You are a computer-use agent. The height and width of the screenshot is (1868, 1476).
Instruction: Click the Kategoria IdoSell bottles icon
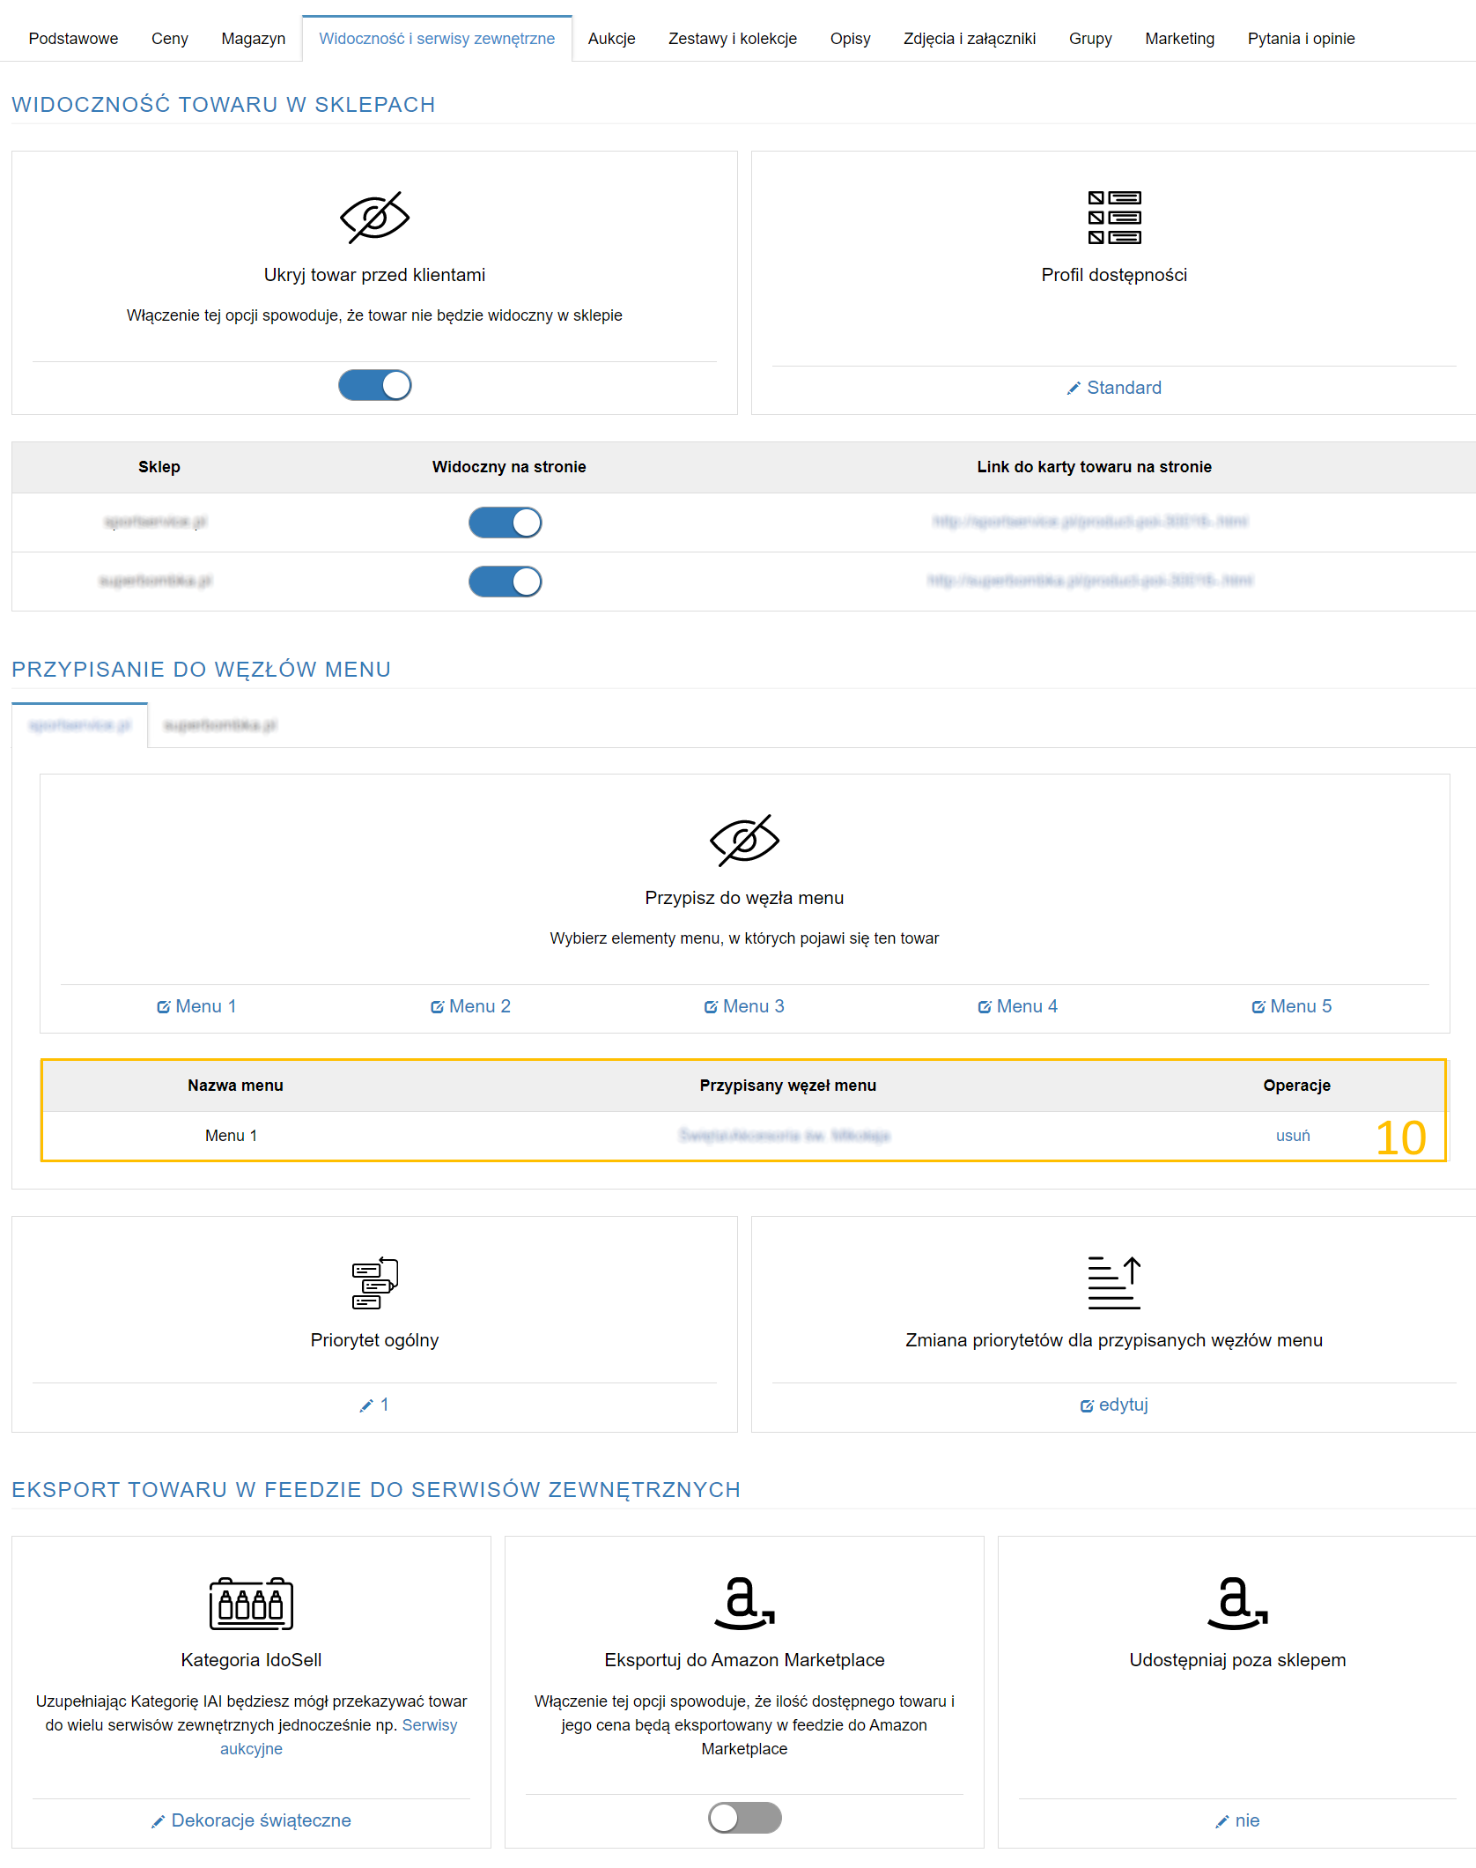point(251,1603)
